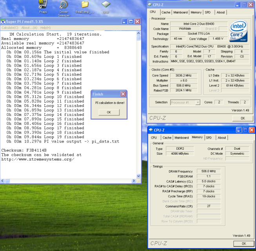Open Help menu in Super PI

[x=45, y=28]
